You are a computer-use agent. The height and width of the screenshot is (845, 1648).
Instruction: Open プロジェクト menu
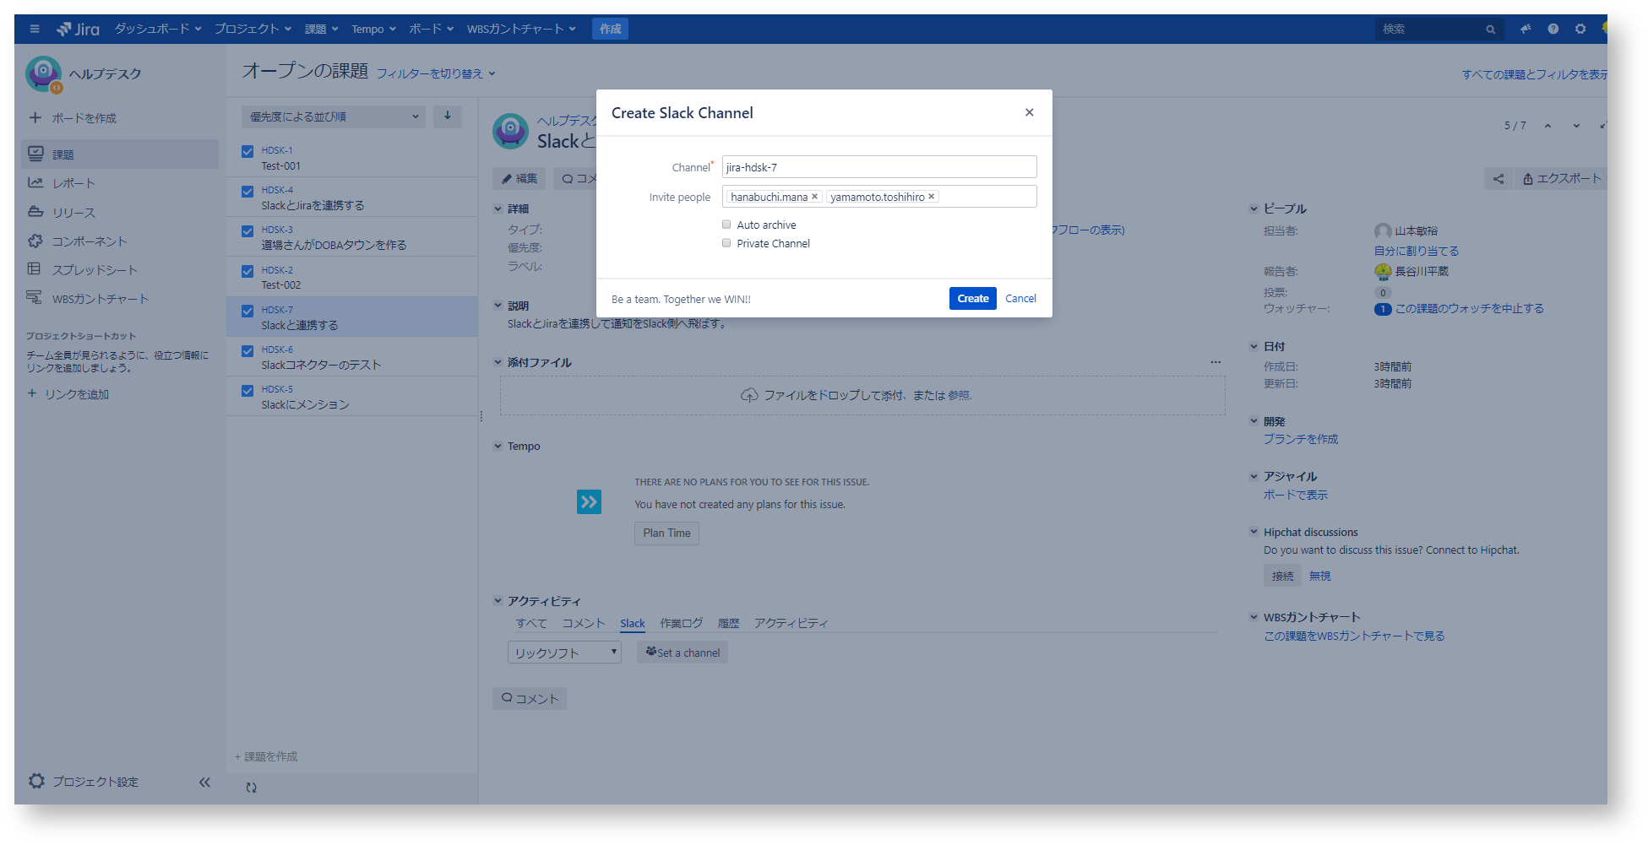click(x=253, y=29)
